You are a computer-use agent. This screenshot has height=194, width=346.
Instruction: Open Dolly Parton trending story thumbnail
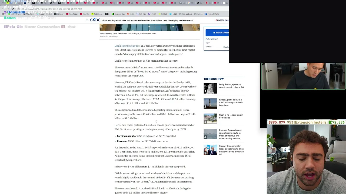coord(210,88)
